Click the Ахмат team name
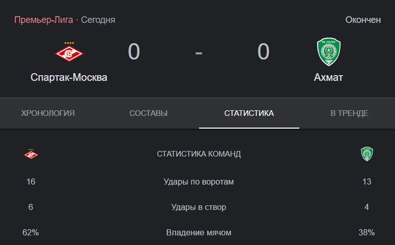This screenshot has height=245, width=395. click(x=328, y=77)
